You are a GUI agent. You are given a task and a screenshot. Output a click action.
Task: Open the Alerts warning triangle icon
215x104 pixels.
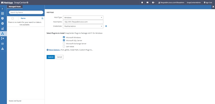click(x=2, y=49)
